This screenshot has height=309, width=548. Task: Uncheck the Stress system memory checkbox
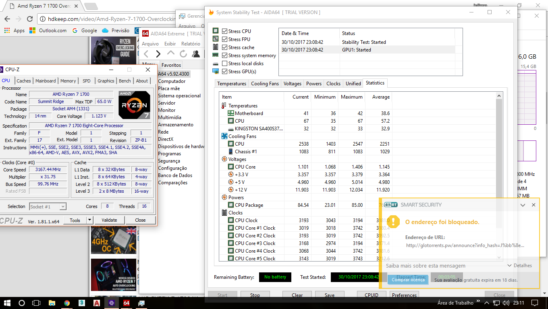point(225,55)
